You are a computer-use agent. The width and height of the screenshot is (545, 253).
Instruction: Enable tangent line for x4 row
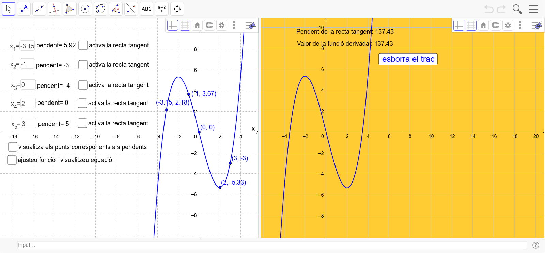point(82,103)
